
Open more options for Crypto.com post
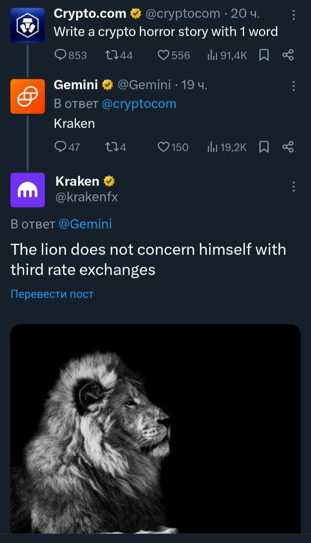click(x=294, y=15)
